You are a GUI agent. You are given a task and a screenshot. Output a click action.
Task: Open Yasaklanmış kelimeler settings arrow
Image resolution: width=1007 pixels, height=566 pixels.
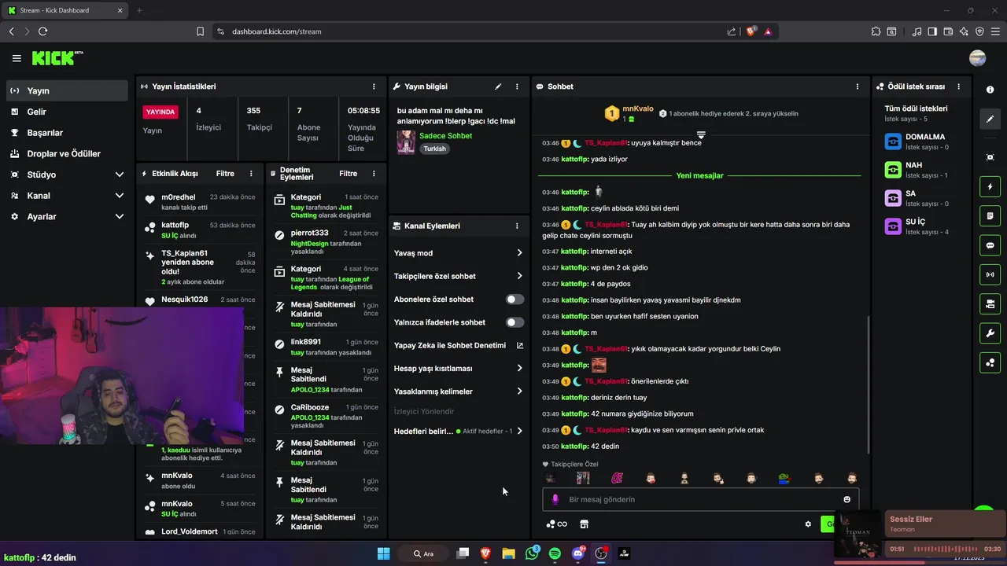(519, 391)
